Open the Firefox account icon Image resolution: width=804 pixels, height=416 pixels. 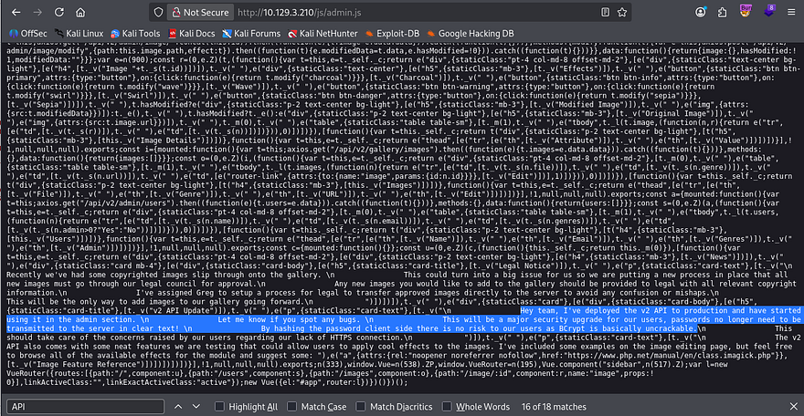coord(701,14)
